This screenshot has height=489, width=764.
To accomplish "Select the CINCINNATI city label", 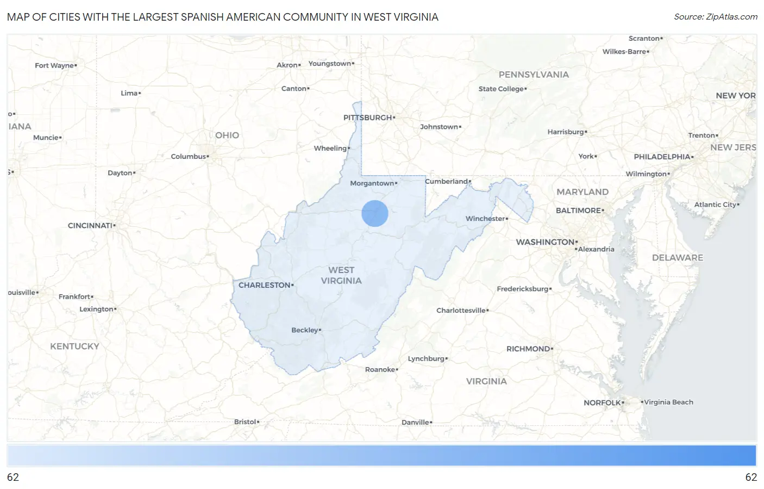I will (x=90, y=226).
